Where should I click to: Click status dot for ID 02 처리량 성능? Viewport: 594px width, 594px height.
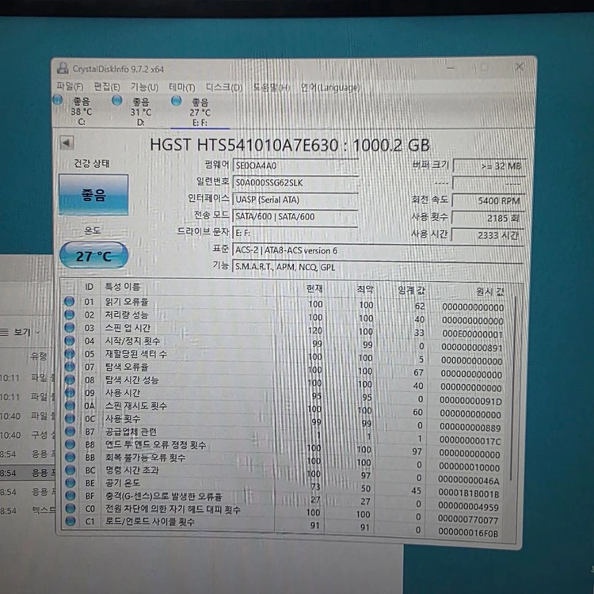pos(70,314)
